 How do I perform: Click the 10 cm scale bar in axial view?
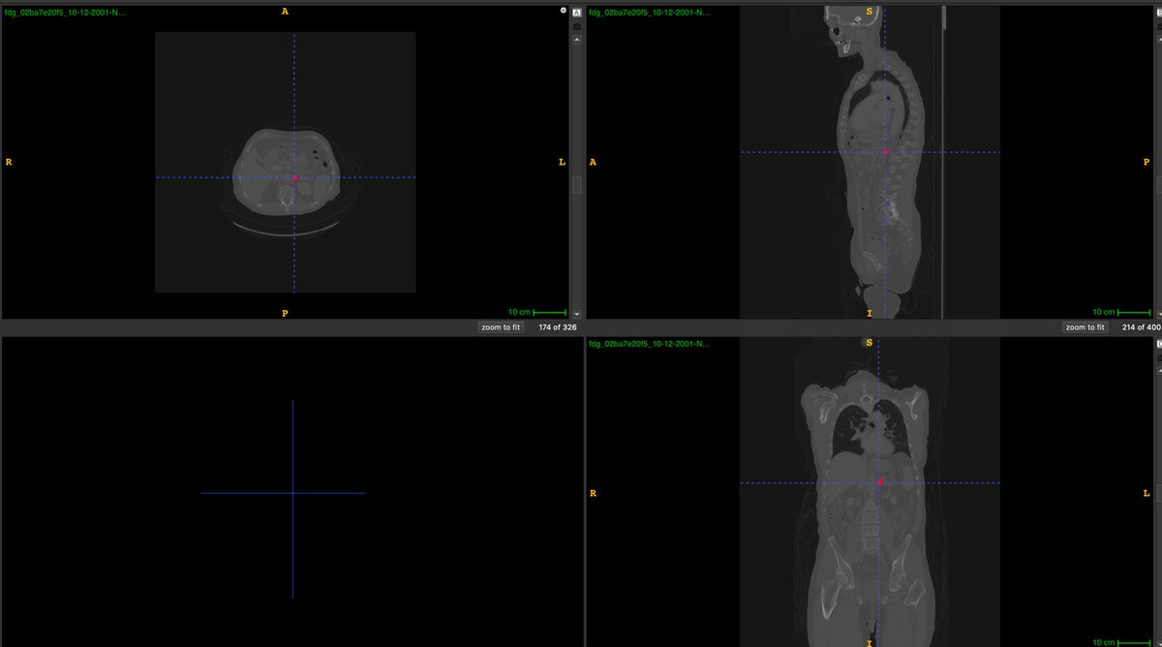tap(537, 312)
